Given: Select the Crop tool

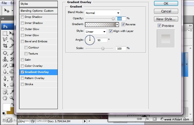Looking at the screenshot, I should [5, 46].
